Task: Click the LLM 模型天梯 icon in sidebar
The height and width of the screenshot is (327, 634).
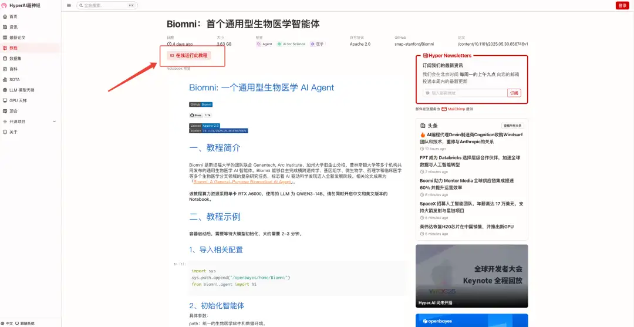Action: pyautogui.click(x=5, y=90)
